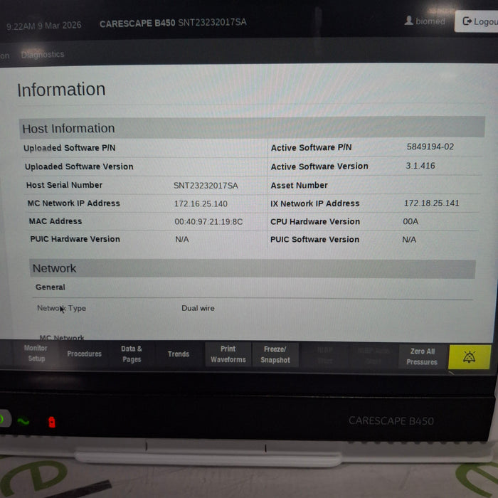Image resolution: width=498 pixels, height=498 pixels.
Task: Open Monitor Setup menu
Action: pyautogui.click(x=36, y=353)
